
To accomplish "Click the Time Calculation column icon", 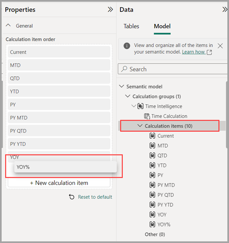I will [147, 116].
